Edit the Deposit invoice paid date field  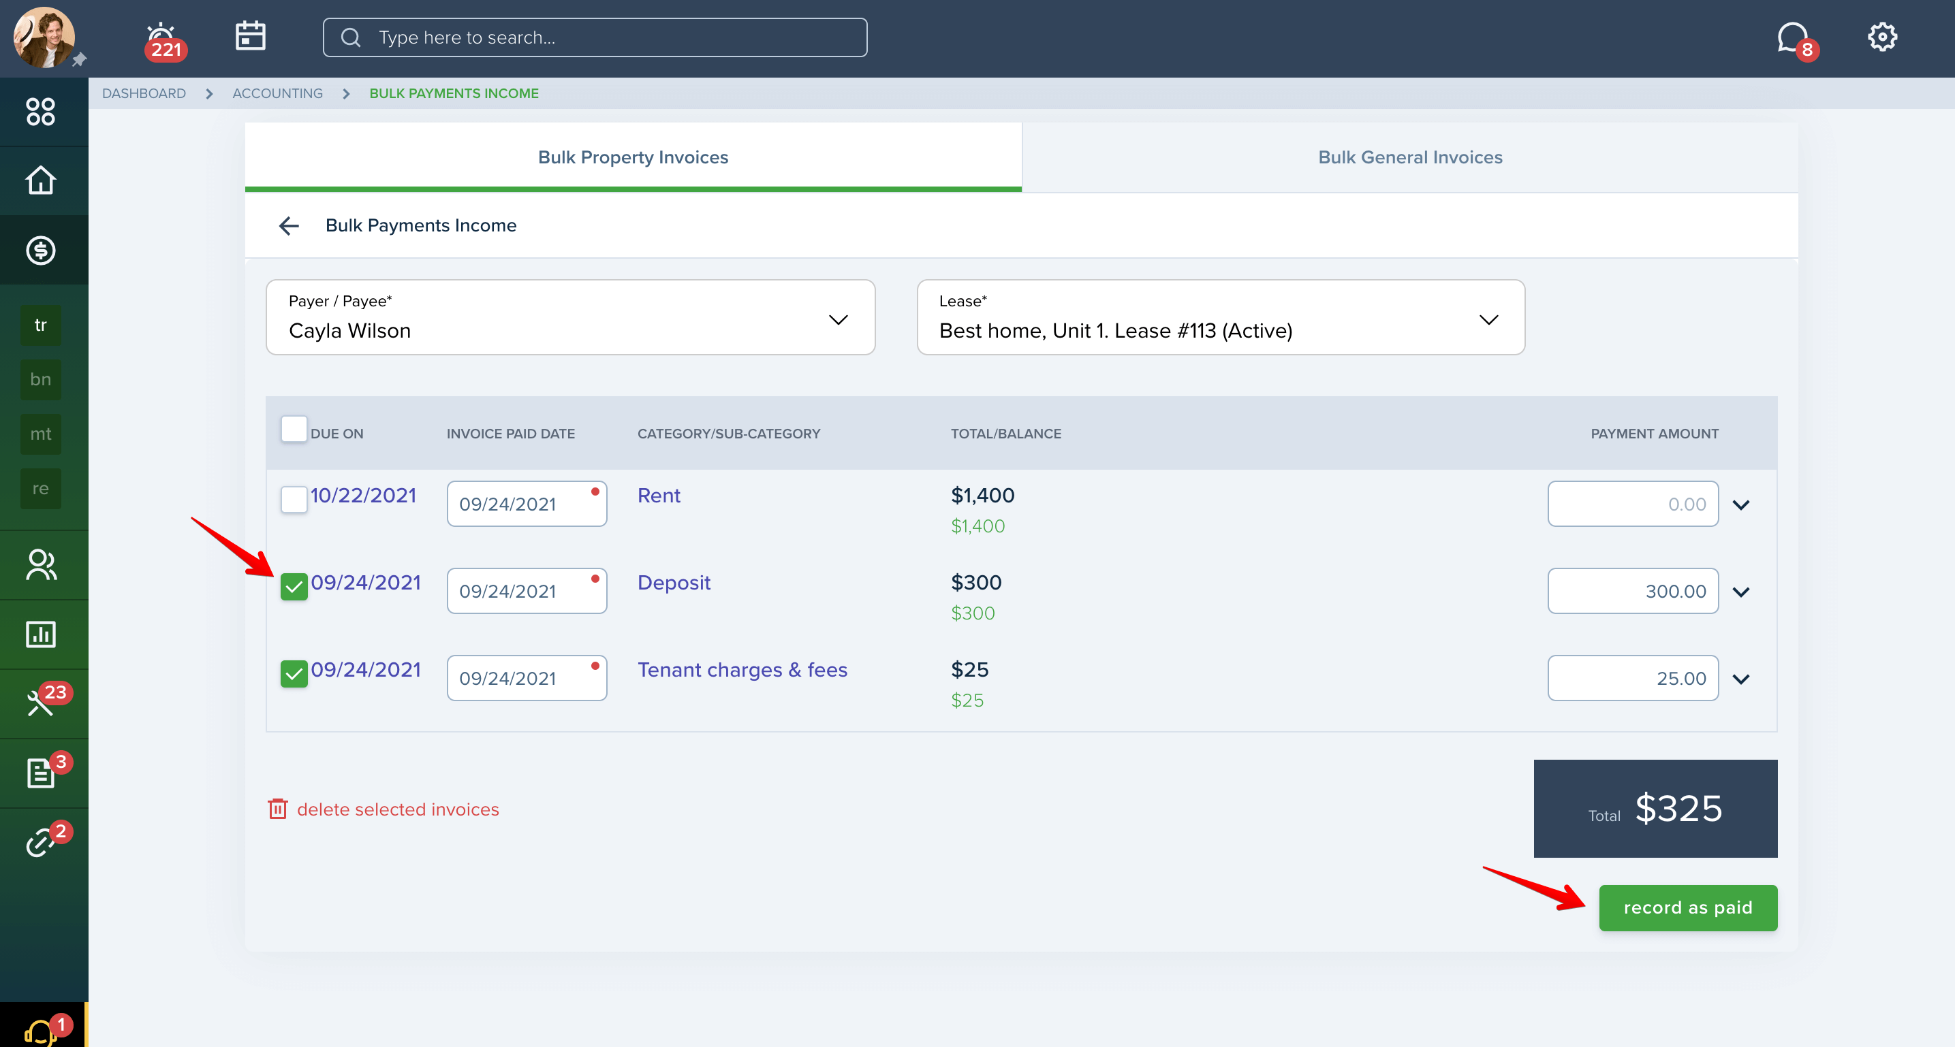tap(527, 591)
